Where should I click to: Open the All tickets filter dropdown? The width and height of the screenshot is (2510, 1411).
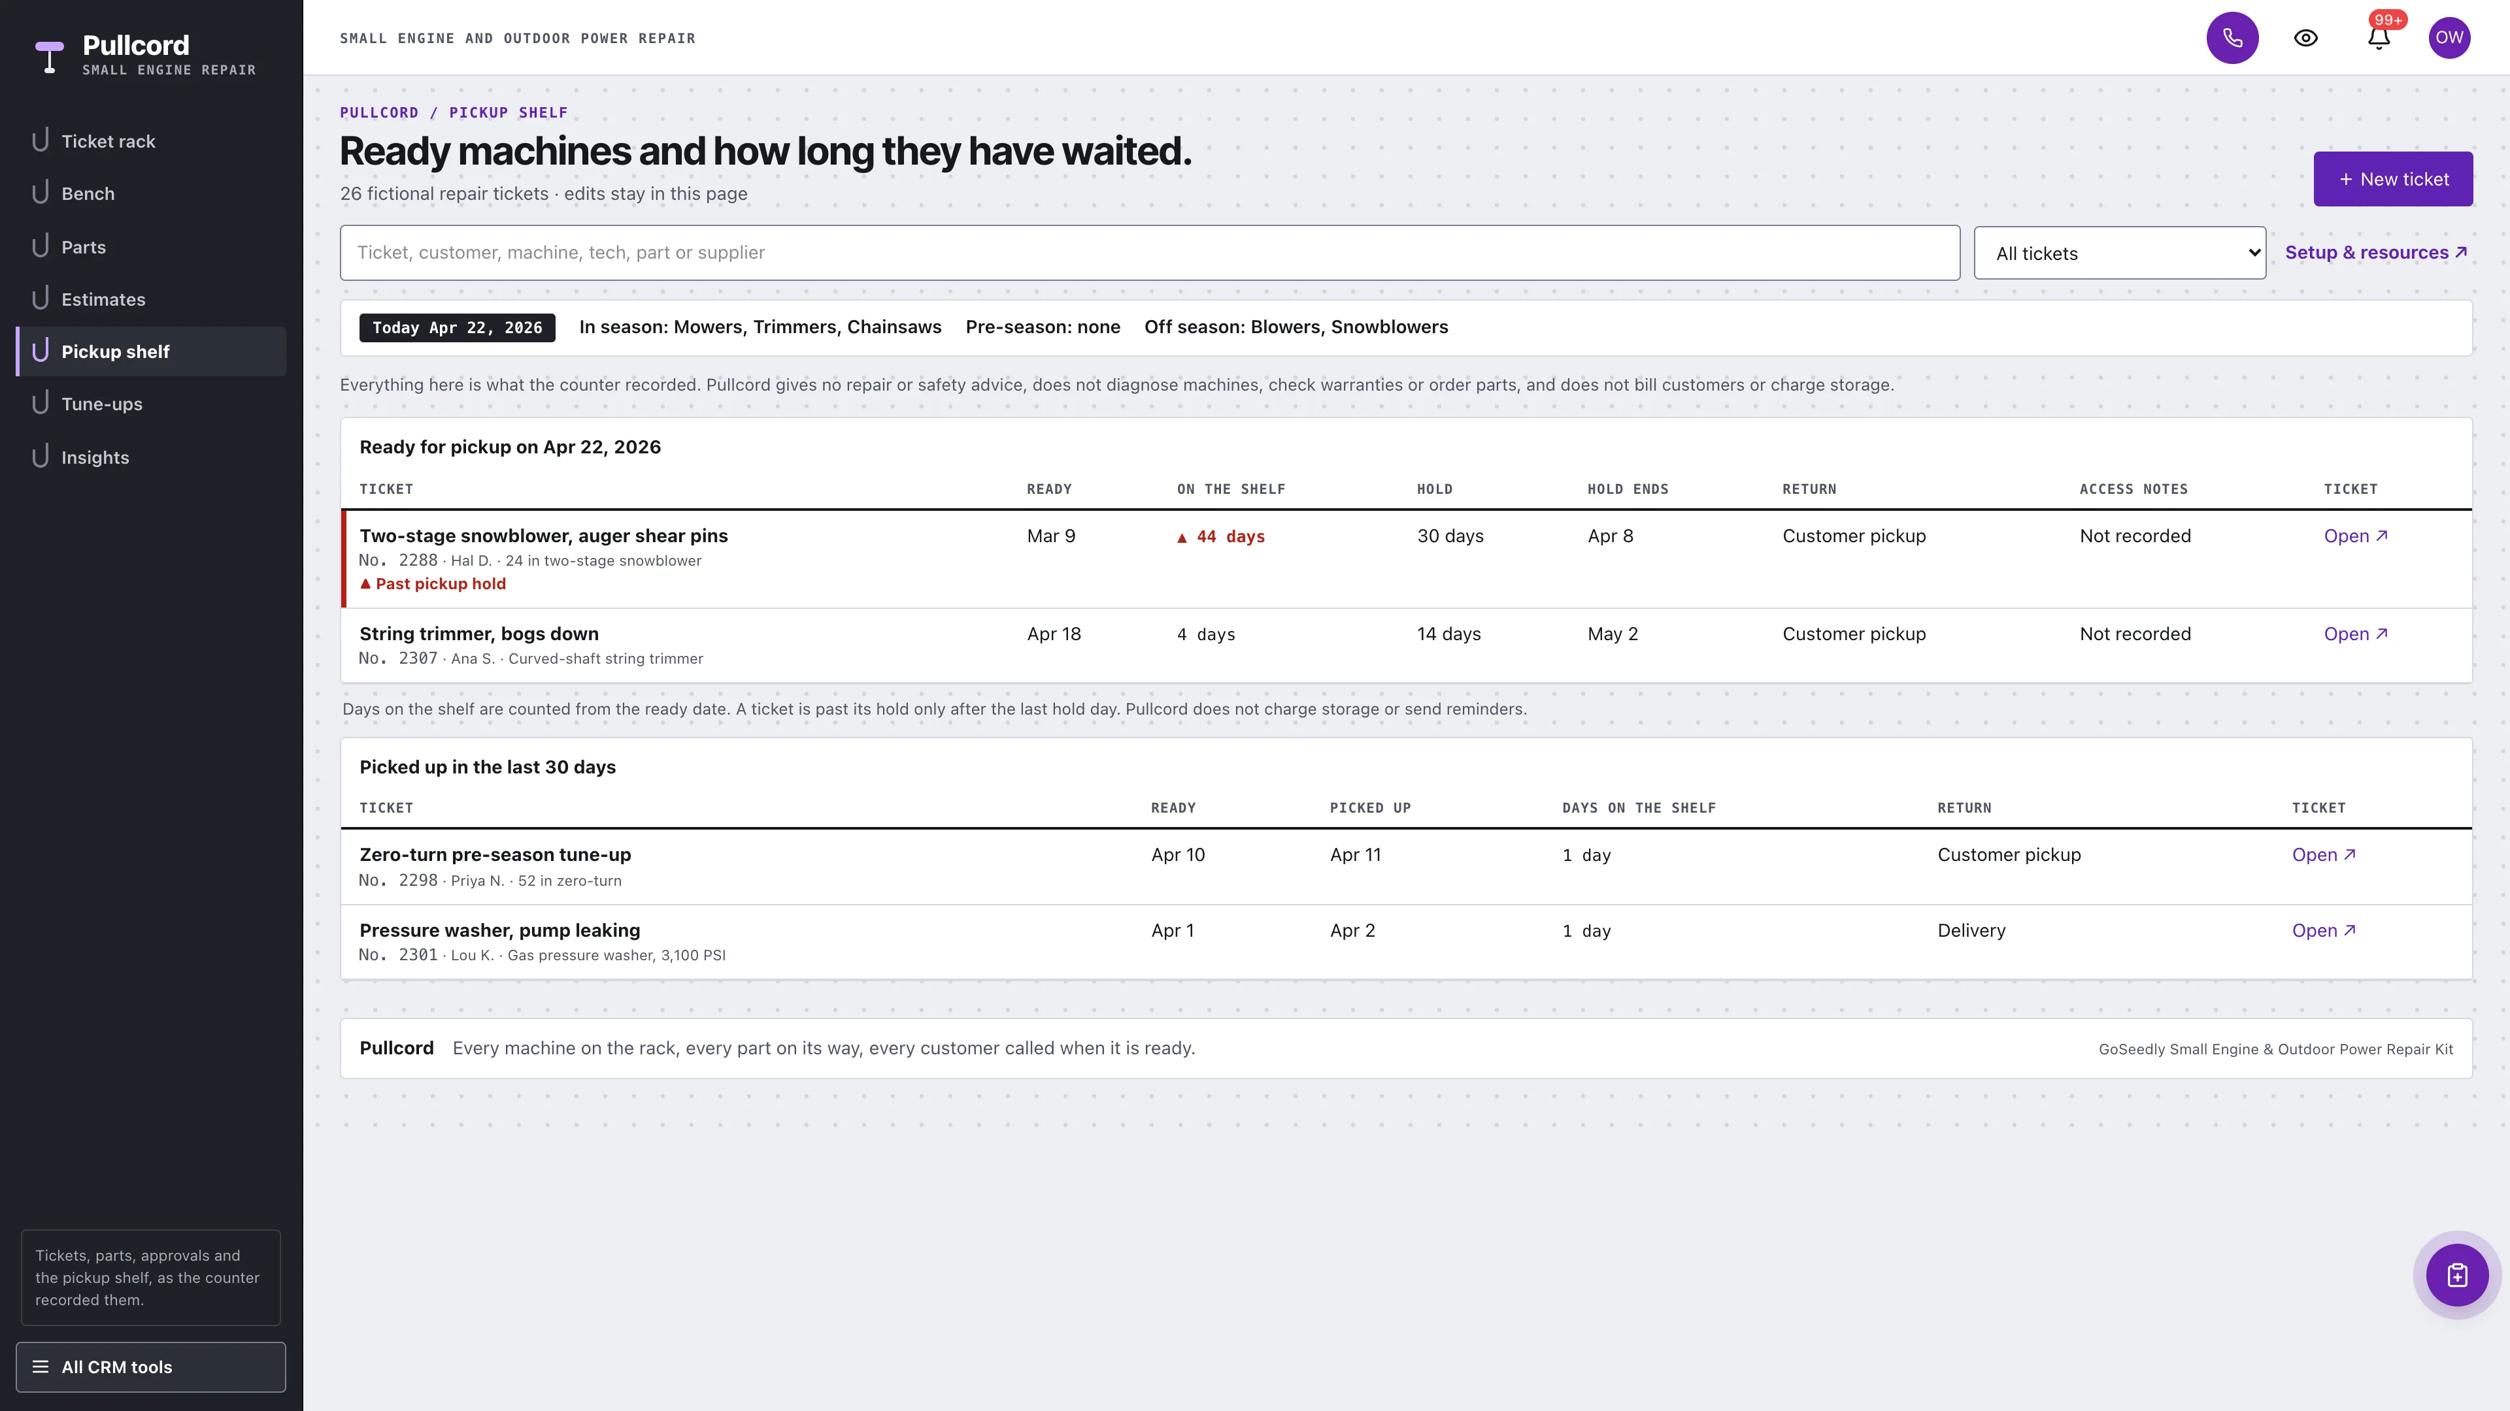pyautogui.click(x=2119, y=253)
